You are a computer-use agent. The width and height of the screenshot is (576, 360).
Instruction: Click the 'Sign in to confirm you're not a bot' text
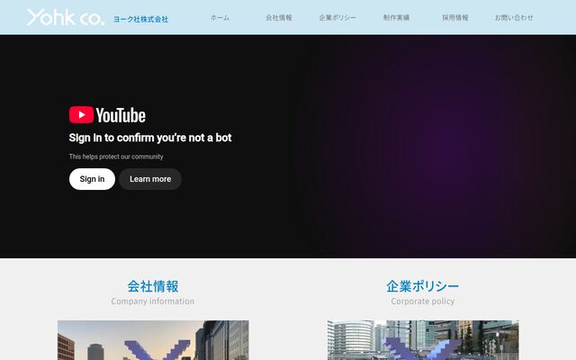coord(150,138)
